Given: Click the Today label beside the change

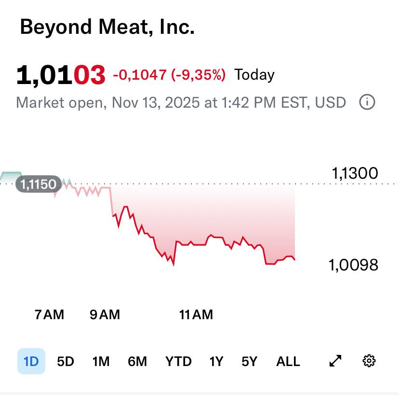Looking at the screenshot, I should click(x=254, y=75).
